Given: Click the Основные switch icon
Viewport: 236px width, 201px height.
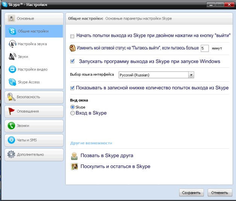Looking at the screenshot, I should pos(11,18).
